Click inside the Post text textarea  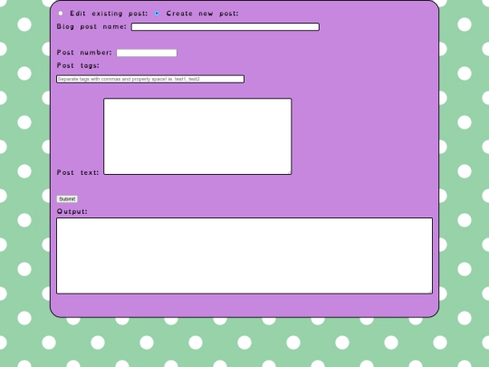click(197, 136)
